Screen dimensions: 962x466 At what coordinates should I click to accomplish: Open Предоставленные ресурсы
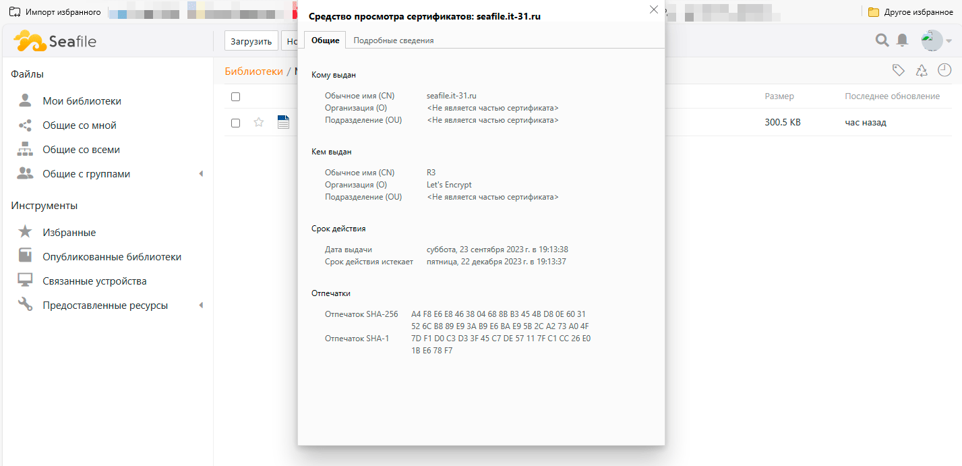click(105, 305)
